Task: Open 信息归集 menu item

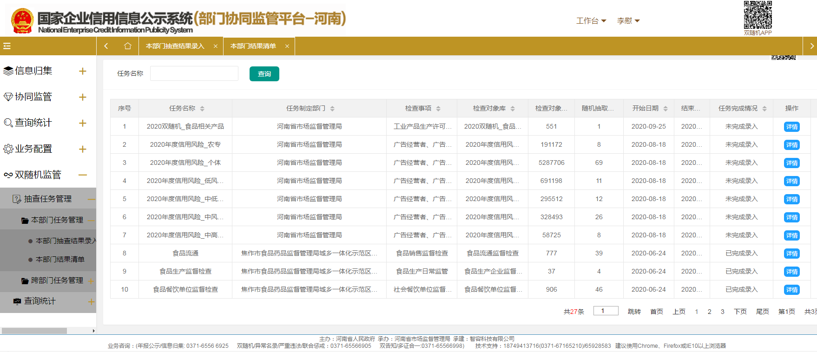Action: click(33, 71)
